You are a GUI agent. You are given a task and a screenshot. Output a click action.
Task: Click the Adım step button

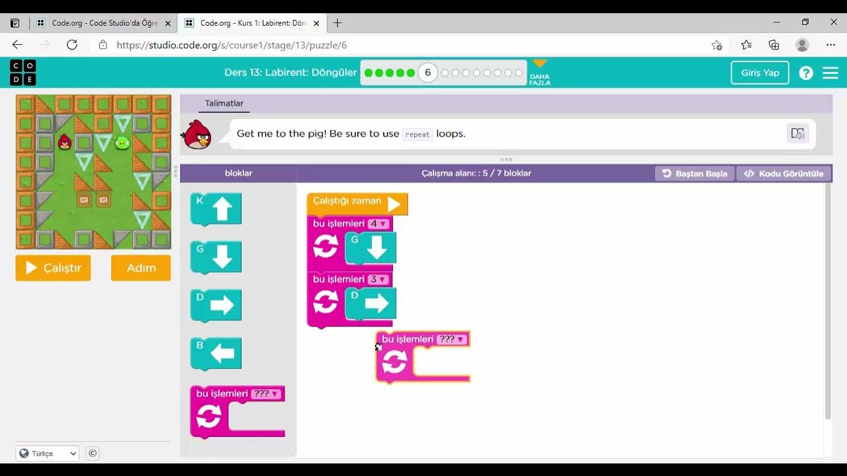click(x=141, y=268)
